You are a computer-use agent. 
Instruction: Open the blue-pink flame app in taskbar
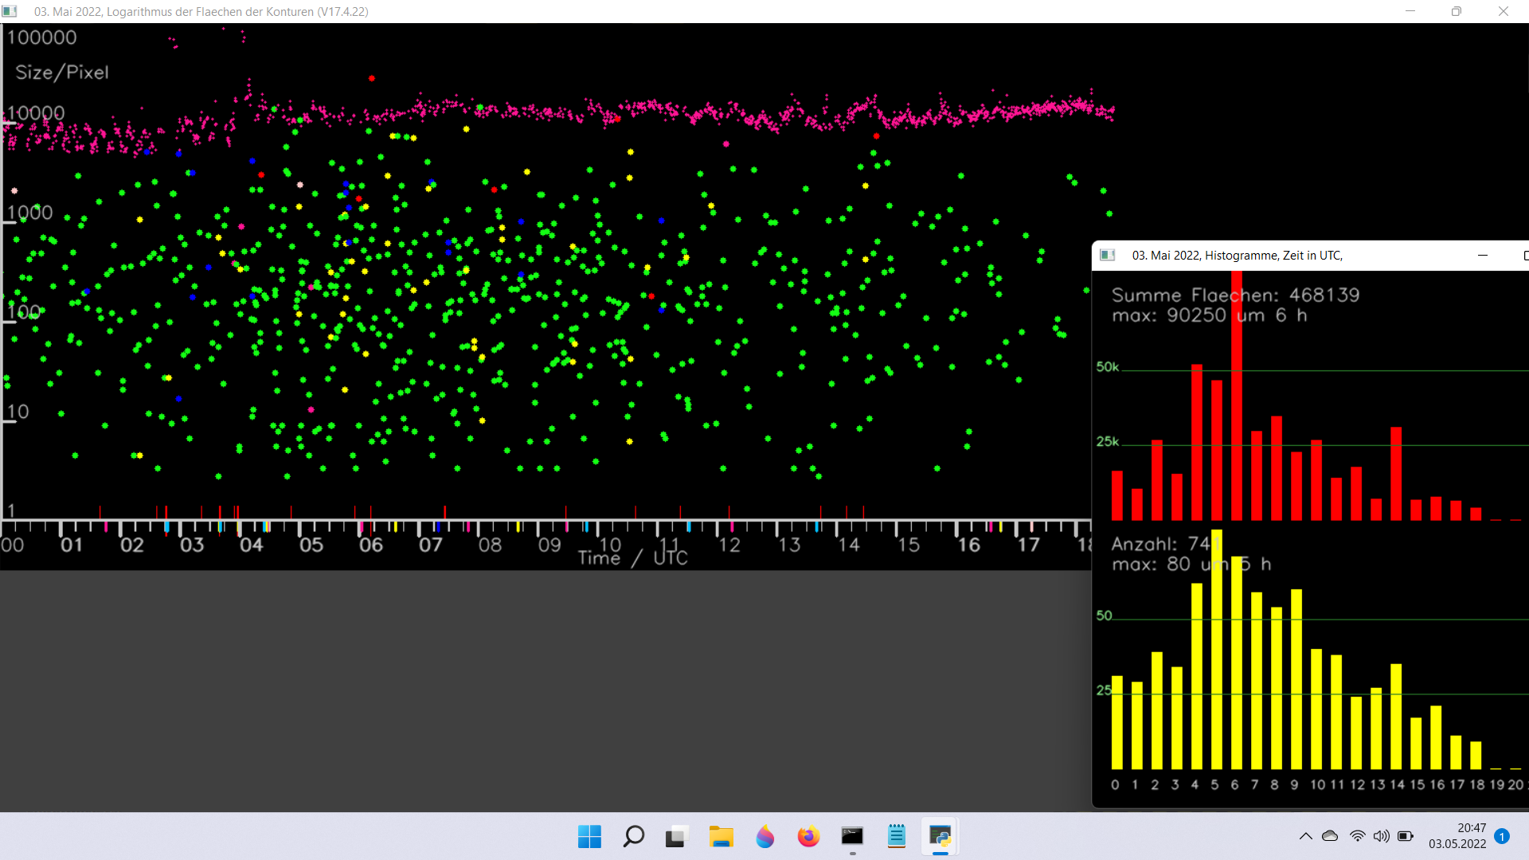tap(764, 837)
